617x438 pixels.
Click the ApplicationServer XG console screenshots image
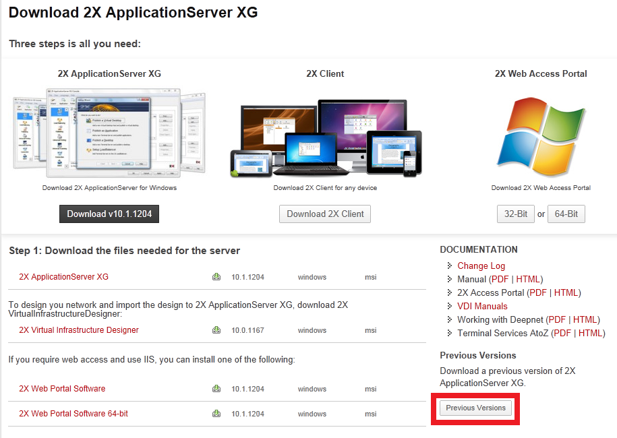pyautogui.click(x=109, y=133)
